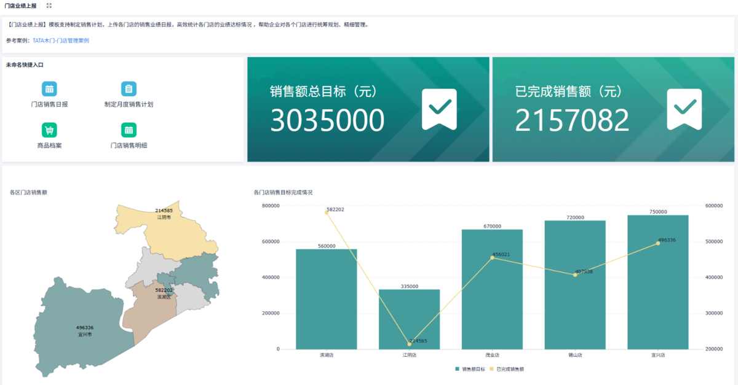Select the 宜兴店 bar labeled 750000

click(x=658, y=282)
